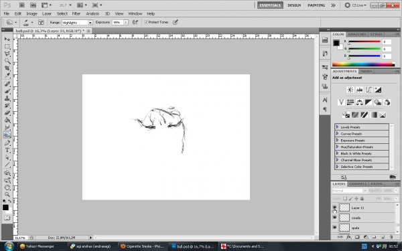Create a new layer
402x251 pixels.
(383, 237)
